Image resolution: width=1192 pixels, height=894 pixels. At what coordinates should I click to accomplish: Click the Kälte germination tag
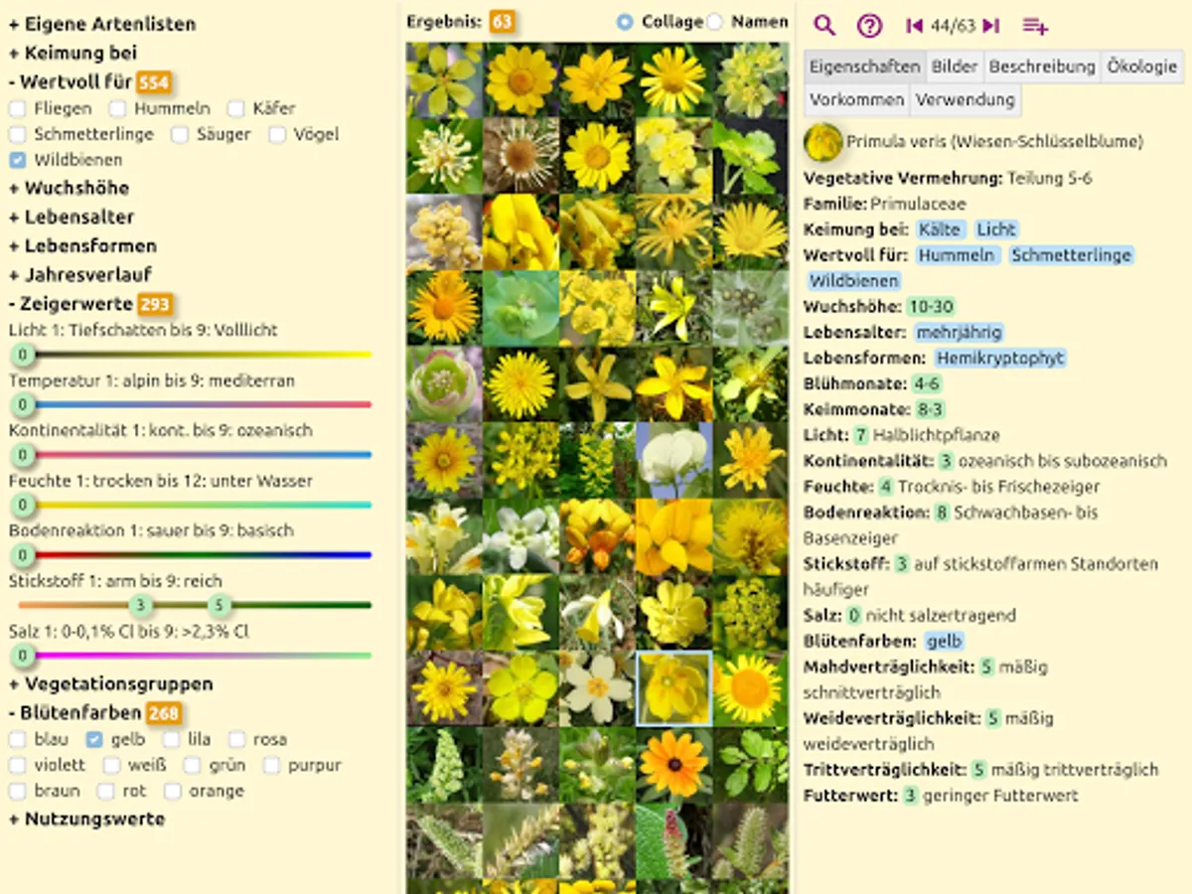point(940,229)
